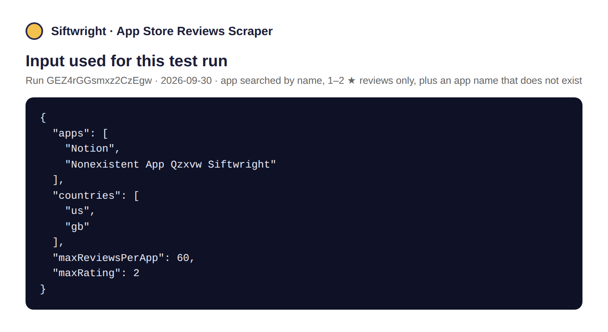Click the value 60 in the JSON
Viewport: 608px width, 332px height.
click(183, 258)
